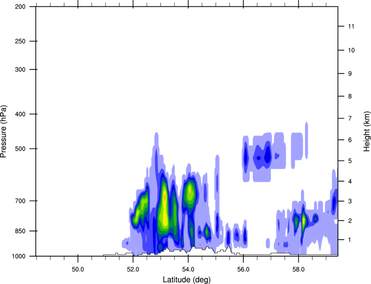Screen dimensions: 371x284
Task: Click the 250 pressure tick label
Action: point(20,41)
